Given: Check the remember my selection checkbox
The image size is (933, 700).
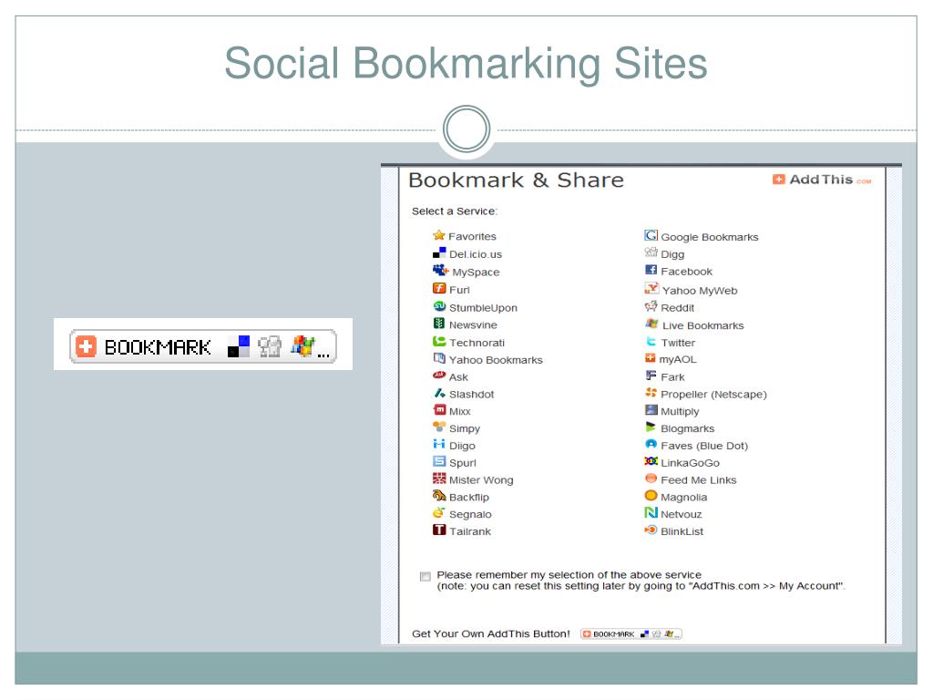Looking at the screenshot, I should 425,576.
